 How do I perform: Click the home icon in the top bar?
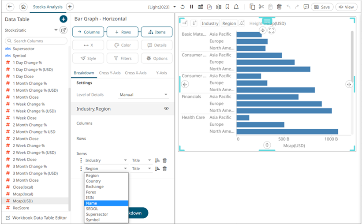[23, 7]
